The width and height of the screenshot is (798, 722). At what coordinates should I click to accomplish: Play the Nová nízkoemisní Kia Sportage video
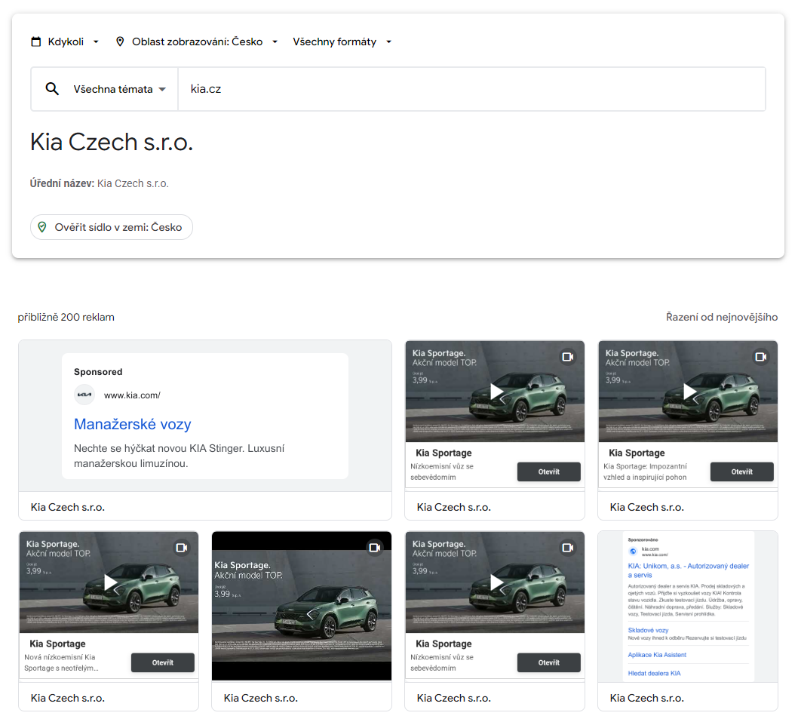pos(109,582)
